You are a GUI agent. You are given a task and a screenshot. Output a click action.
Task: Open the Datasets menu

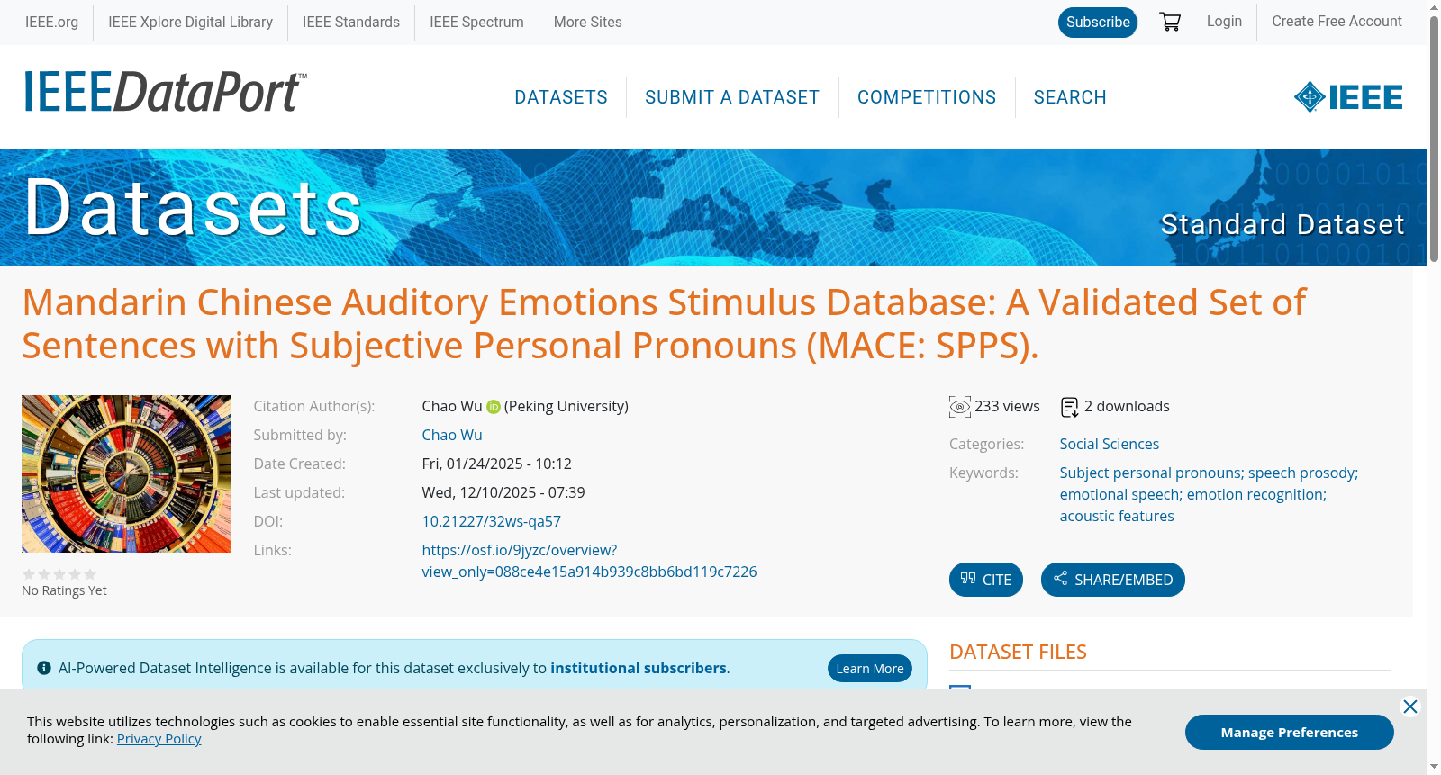(561, 97)
